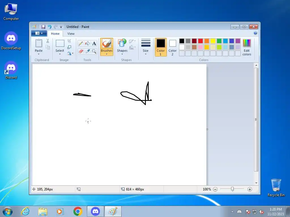Click the zoom out minus button

(x=215, y=189)
